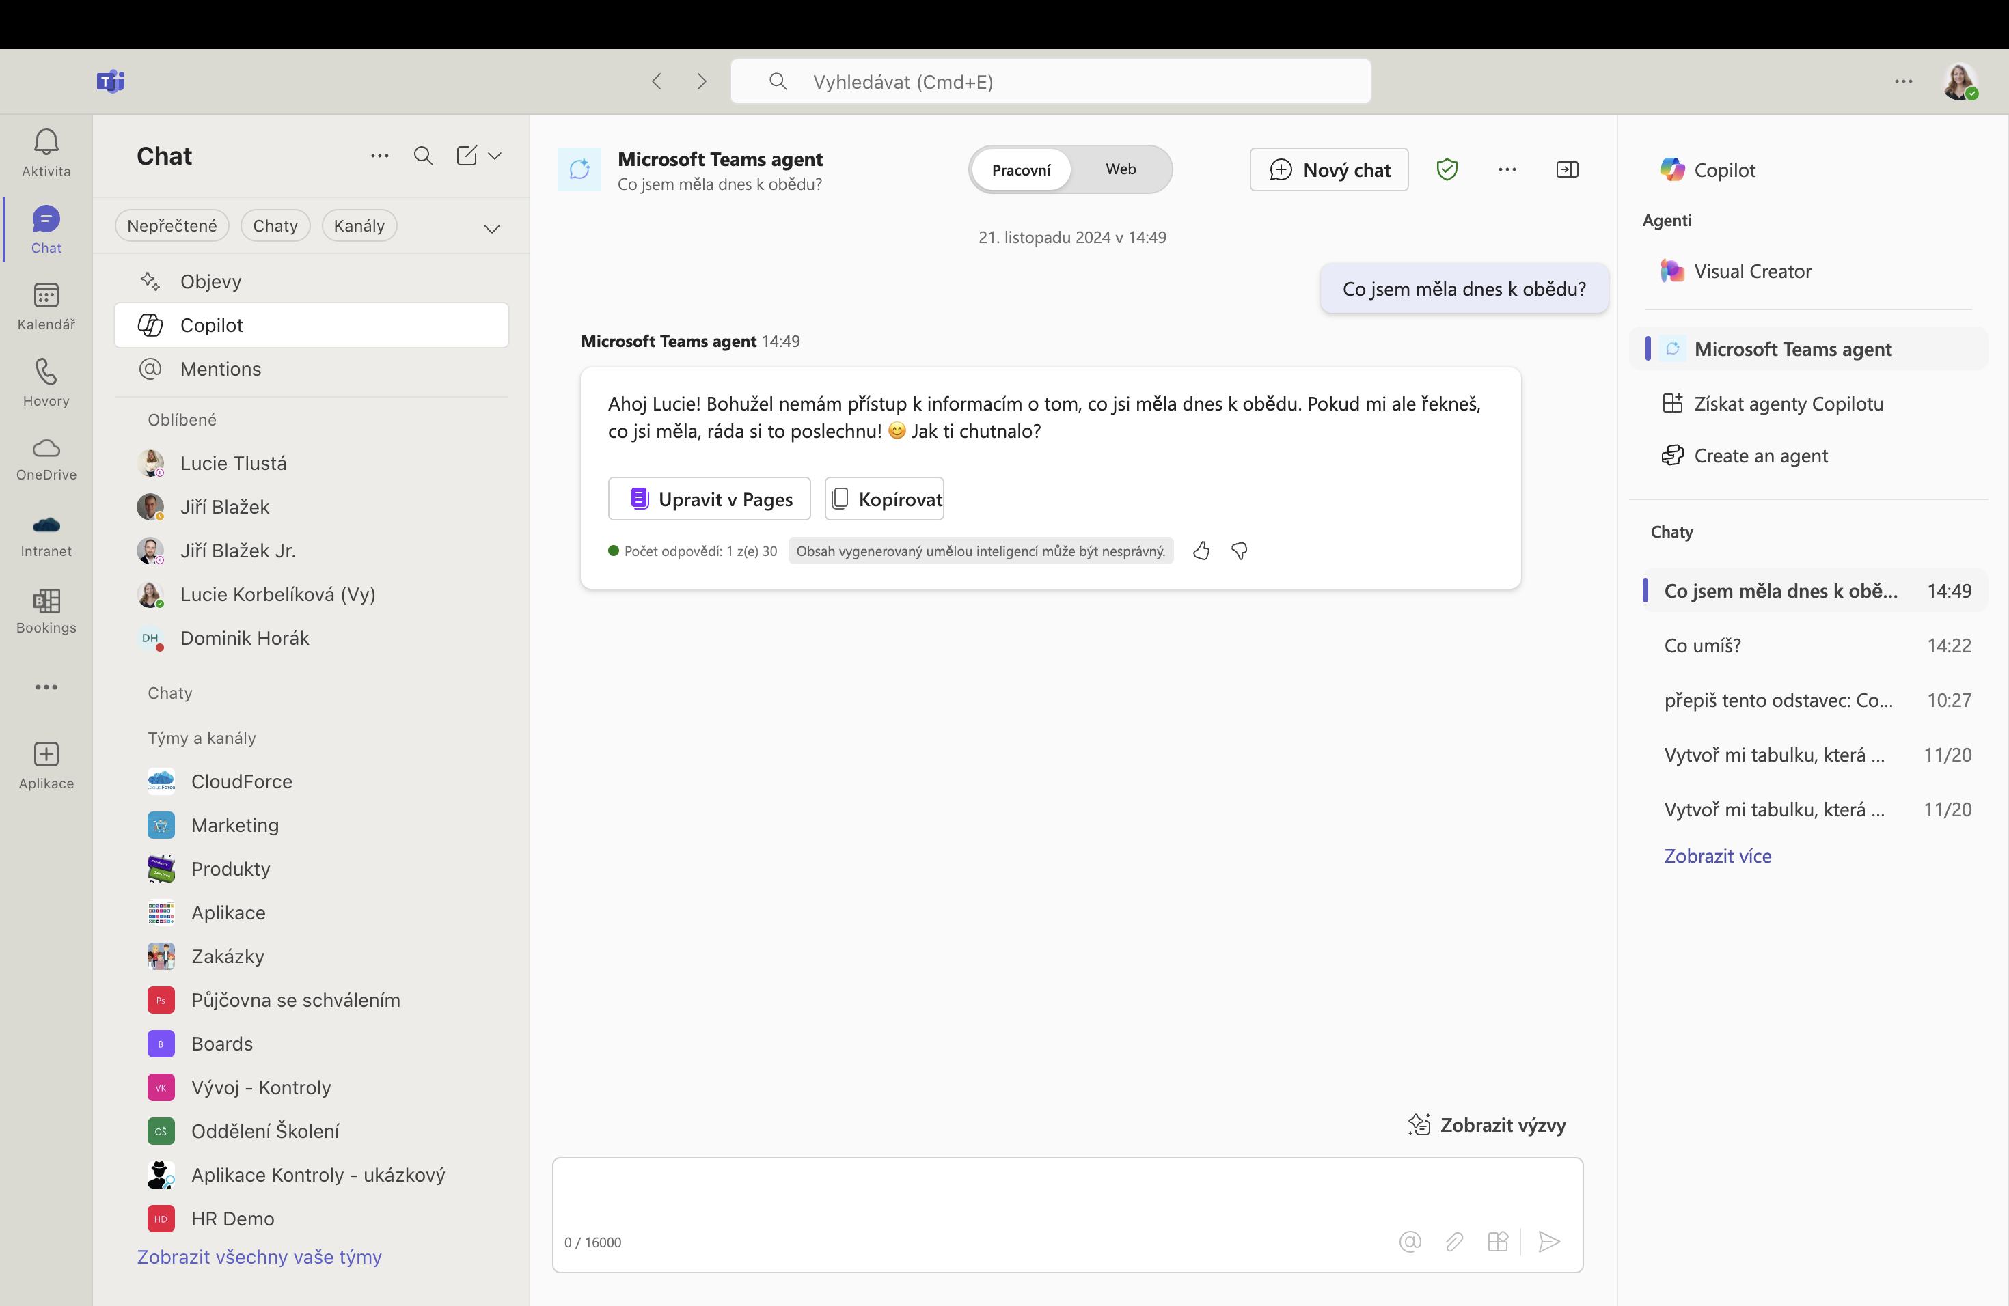Expand the chat filters chevron

point(491,227)
